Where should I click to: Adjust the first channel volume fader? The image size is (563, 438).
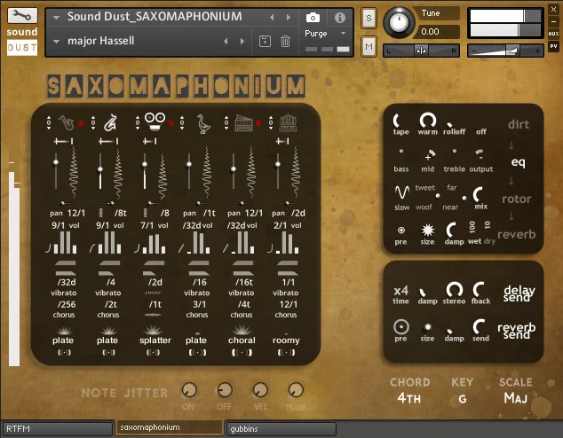pyautogui.click(x=56, y=162)
